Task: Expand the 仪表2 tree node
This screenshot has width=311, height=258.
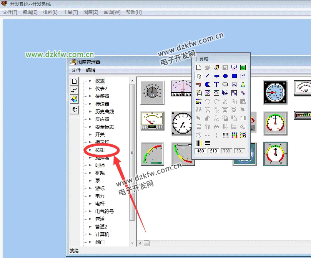Action: tap(90, 89)
